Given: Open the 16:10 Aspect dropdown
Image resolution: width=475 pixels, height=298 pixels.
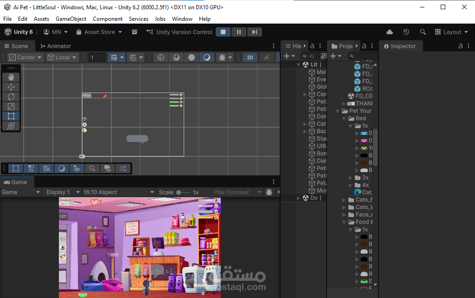Looking at the screenshot, I should tap(118, 192).
